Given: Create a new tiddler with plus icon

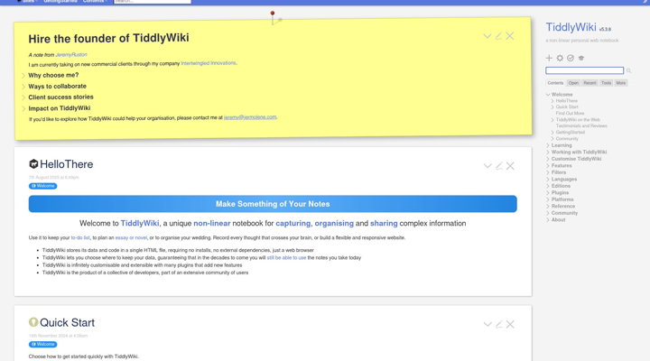Looking at the screenshot, I should click(549, 58).
